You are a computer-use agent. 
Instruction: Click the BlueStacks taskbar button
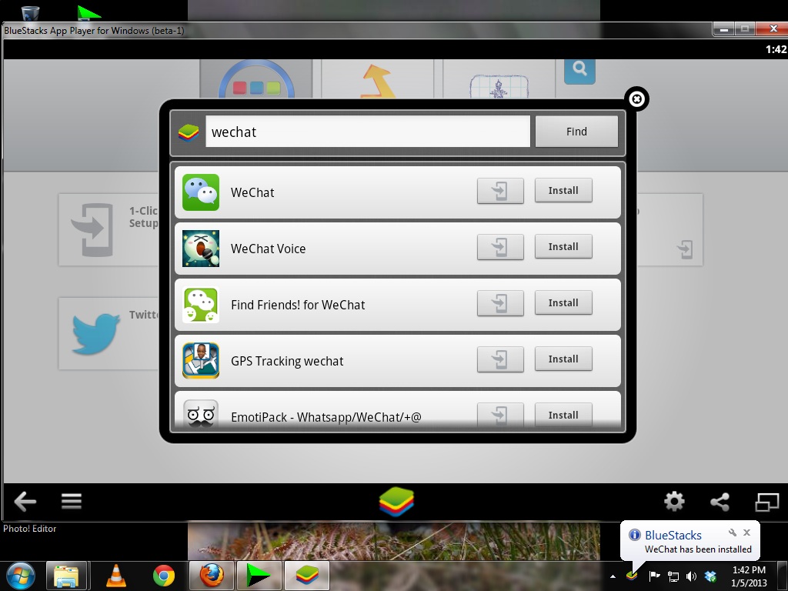(307, 576)
